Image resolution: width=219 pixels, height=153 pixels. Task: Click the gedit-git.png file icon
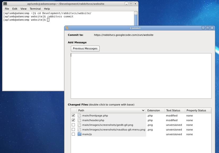[x=79, y=125]
